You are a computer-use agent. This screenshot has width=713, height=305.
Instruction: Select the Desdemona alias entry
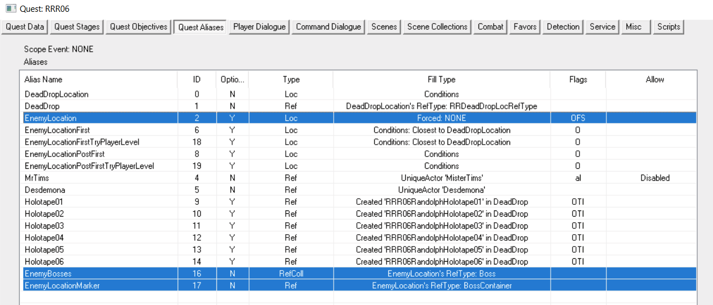tap(42, 190)
